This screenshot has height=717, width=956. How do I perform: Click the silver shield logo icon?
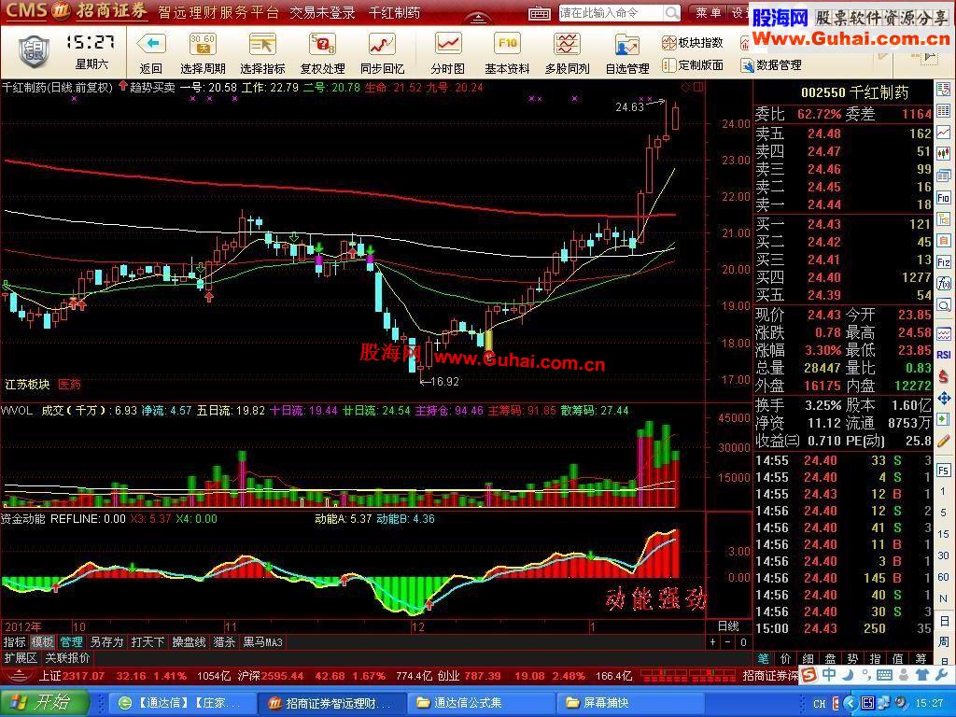click(x=35, y=50)
